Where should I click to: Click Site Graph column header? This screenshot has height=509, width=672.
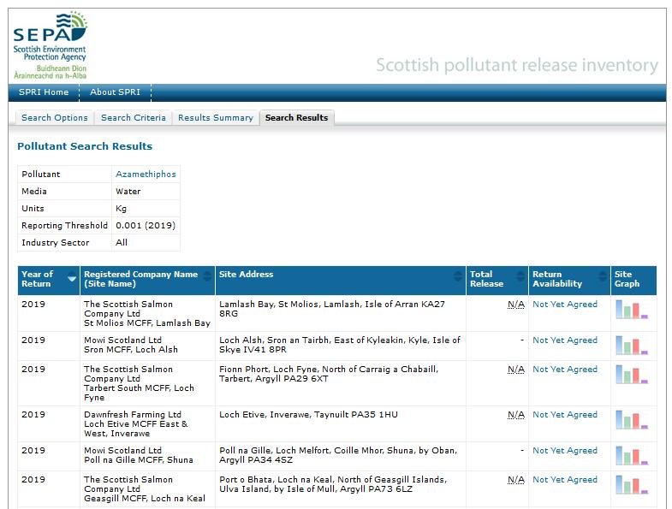(633, 281)
